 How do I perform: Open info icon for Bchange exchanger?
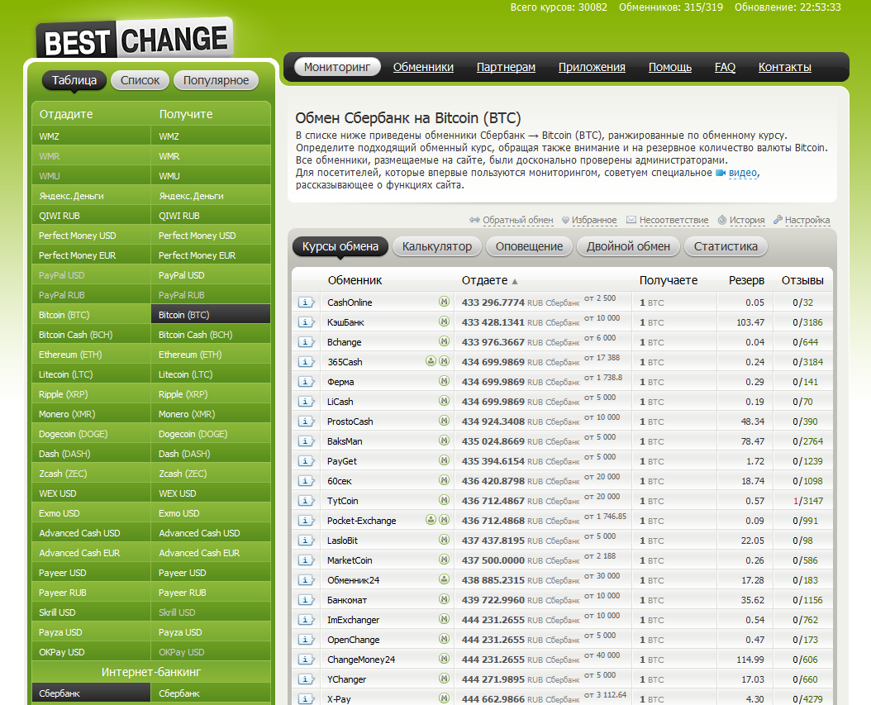[x=306, y=342]
